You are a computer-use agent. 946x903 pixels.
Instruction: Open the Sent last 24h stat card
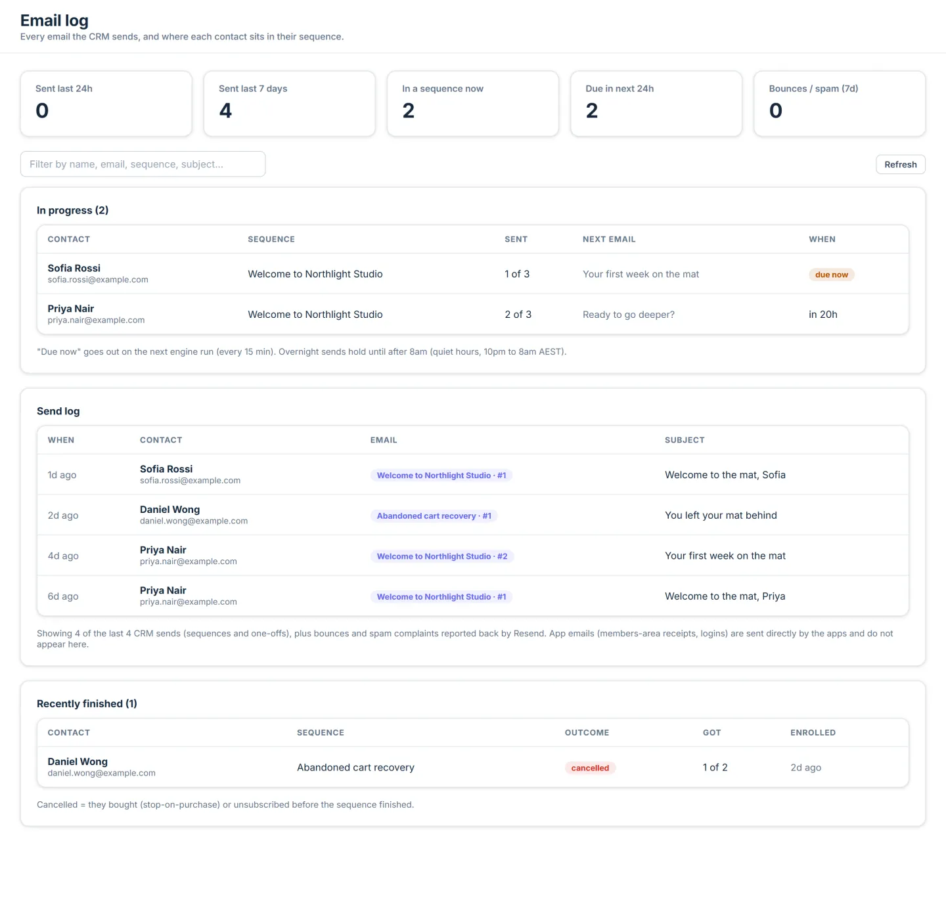coord(106,104)
